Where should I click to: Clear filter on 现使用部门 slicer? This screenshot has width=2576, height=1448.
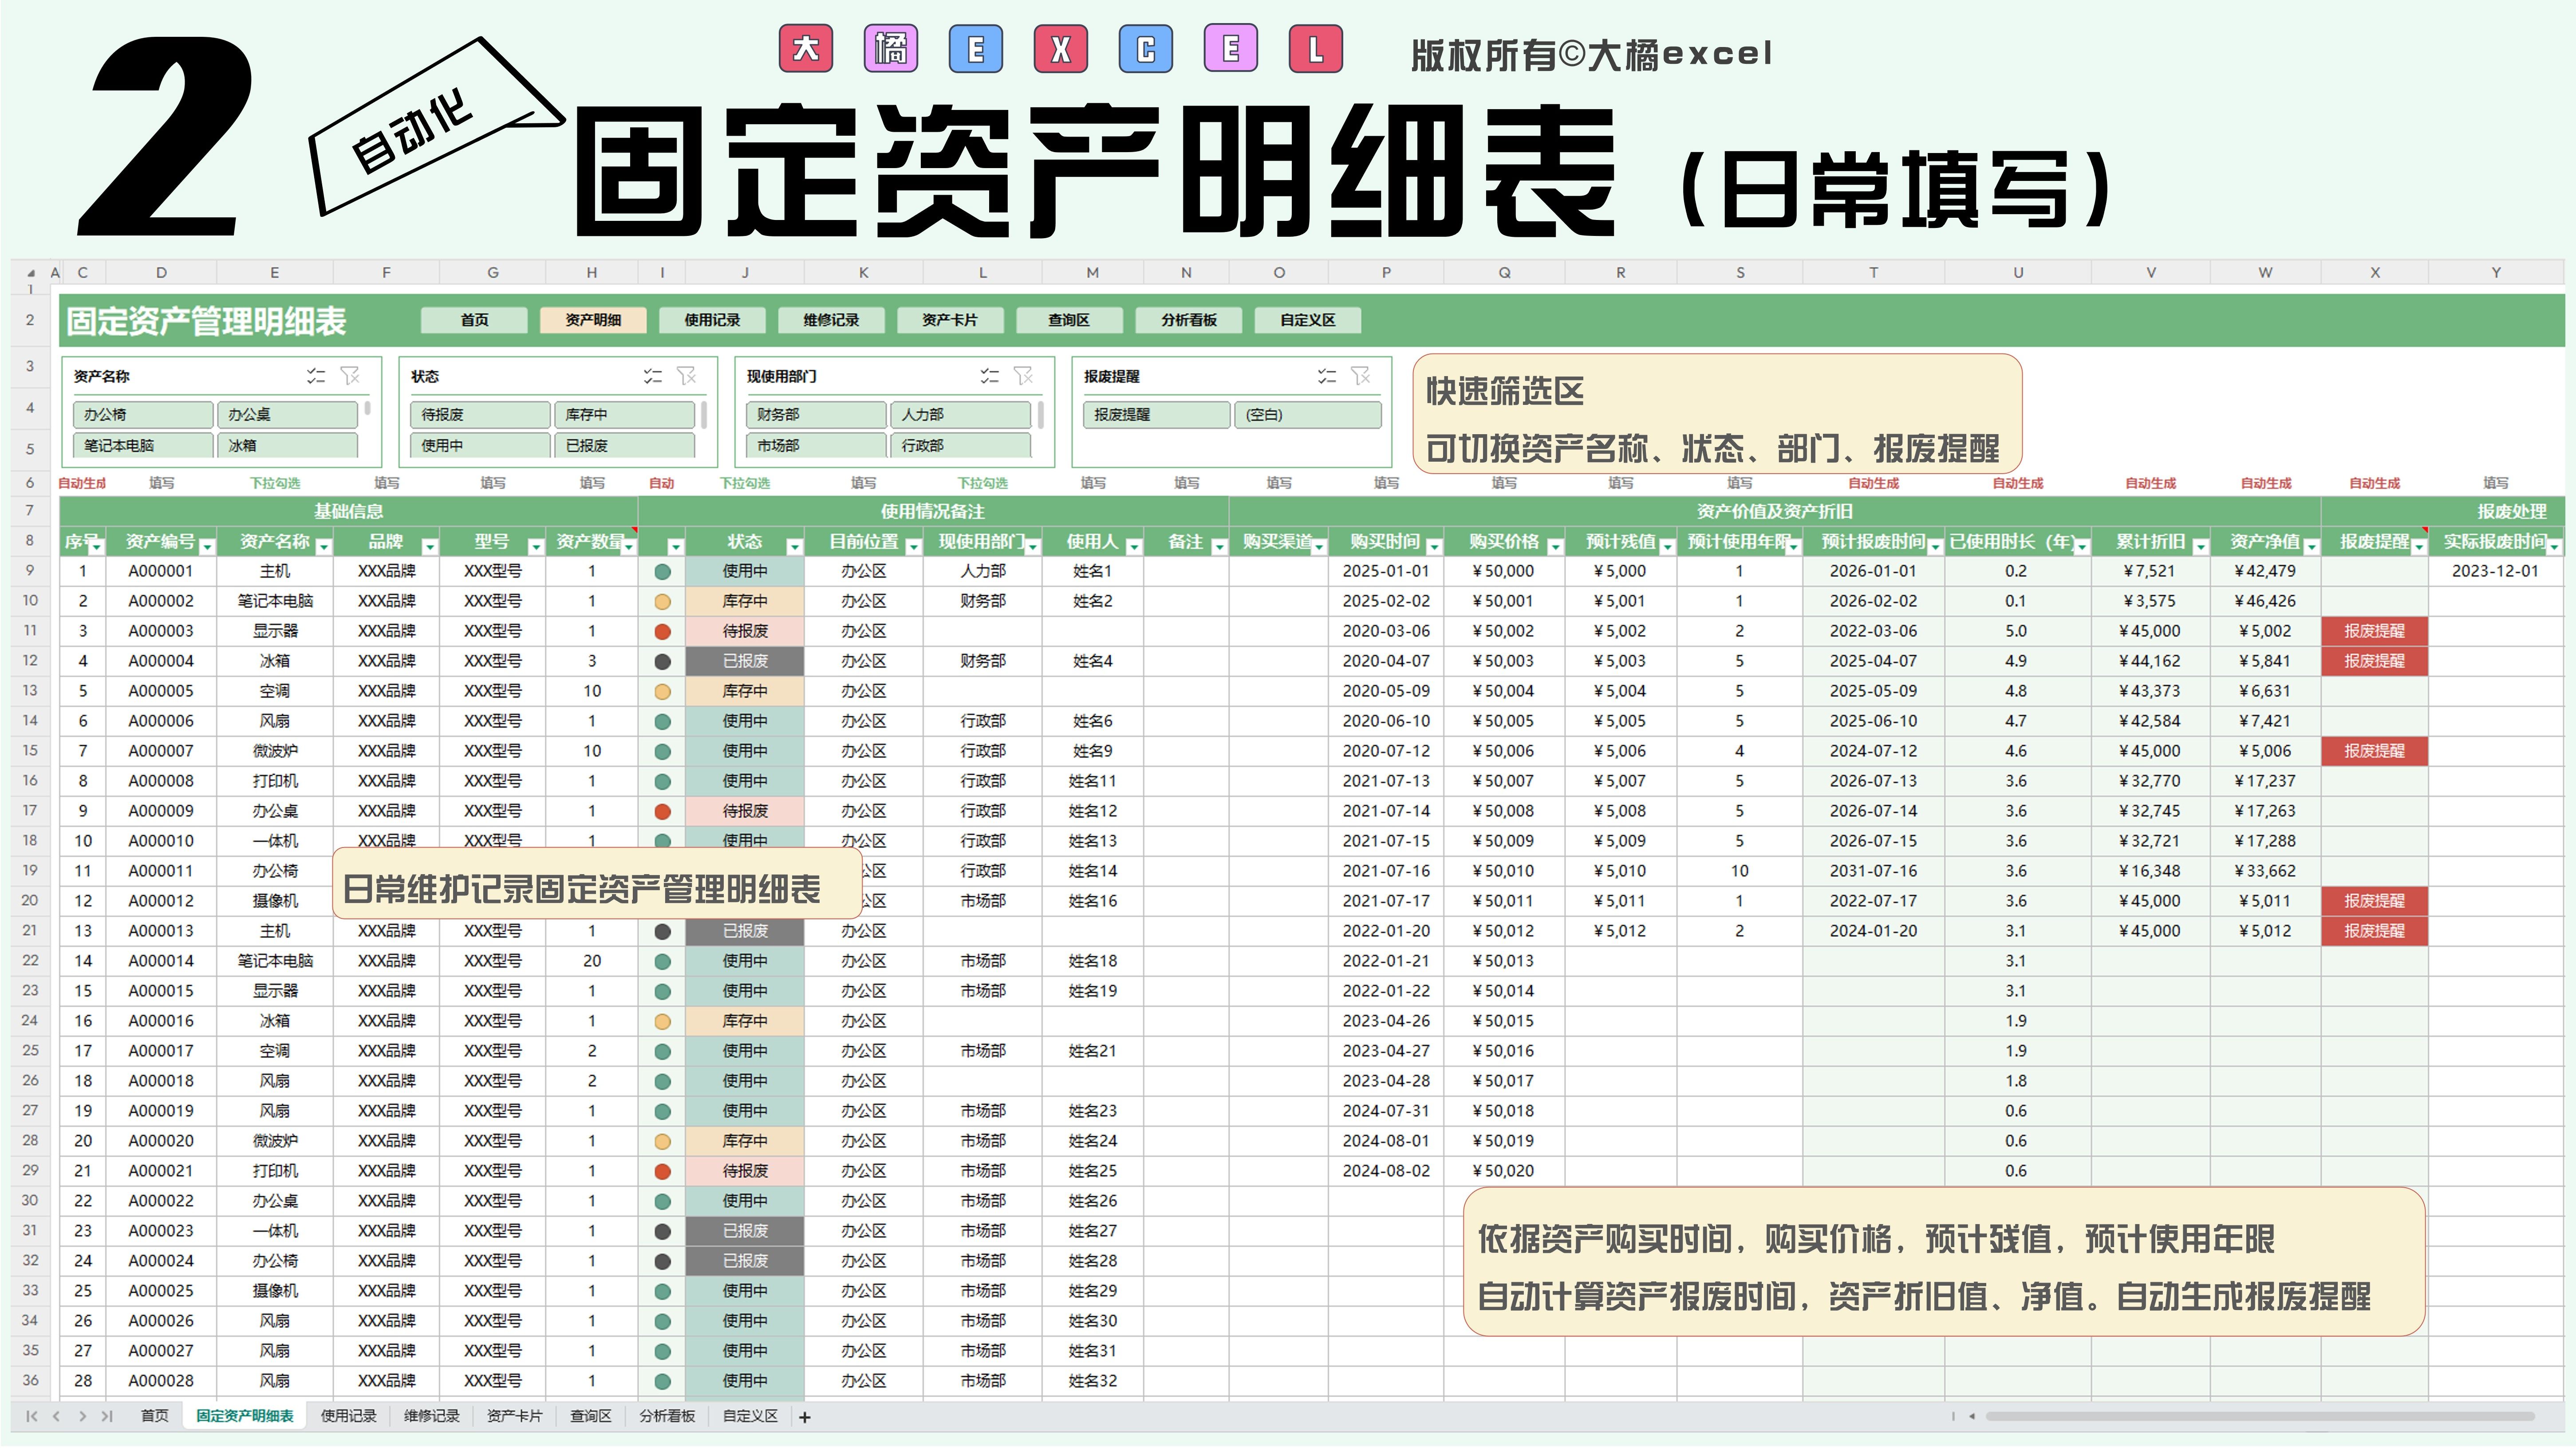[x=1023, y=376]
